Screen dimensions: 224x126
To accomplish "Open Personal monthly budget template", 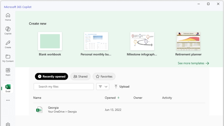I will tap(96, 44).
